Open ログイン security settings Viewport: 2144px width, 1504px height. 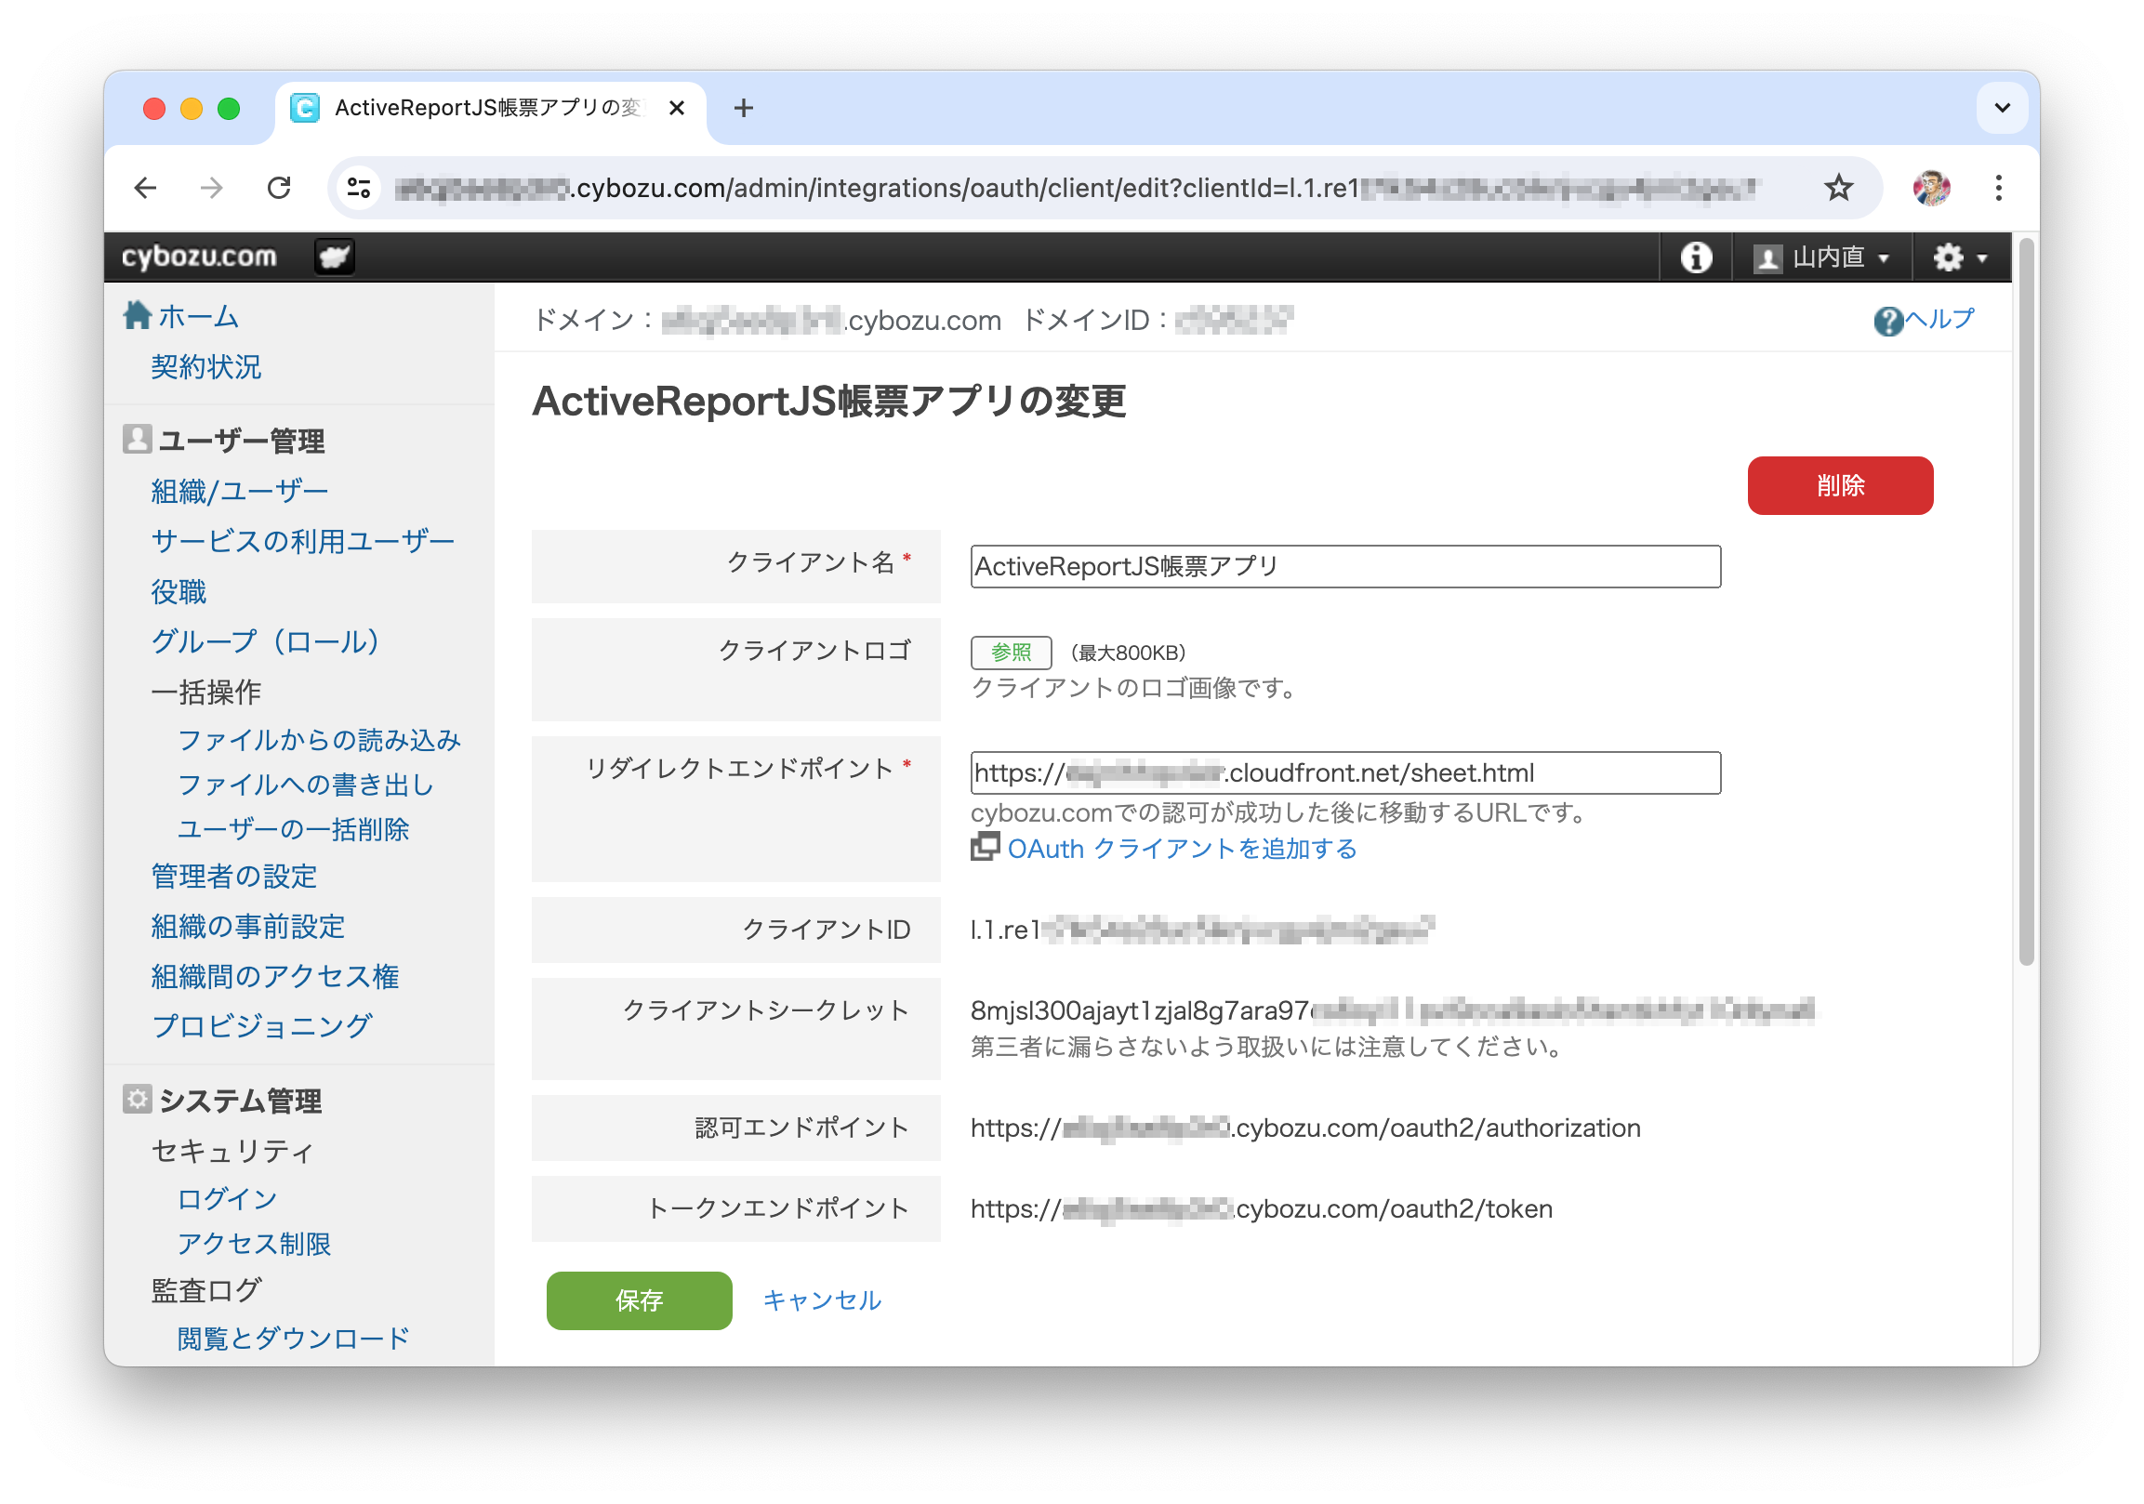tap(227, 1200)
